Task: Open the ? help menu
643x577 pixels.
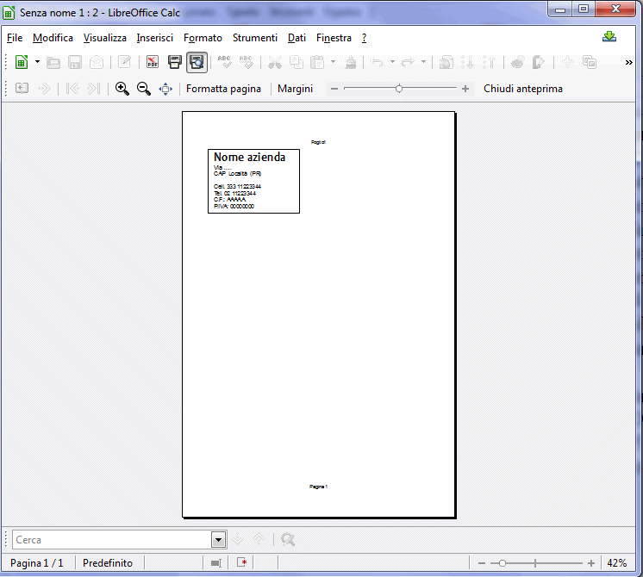Action: tap(364, 38)
